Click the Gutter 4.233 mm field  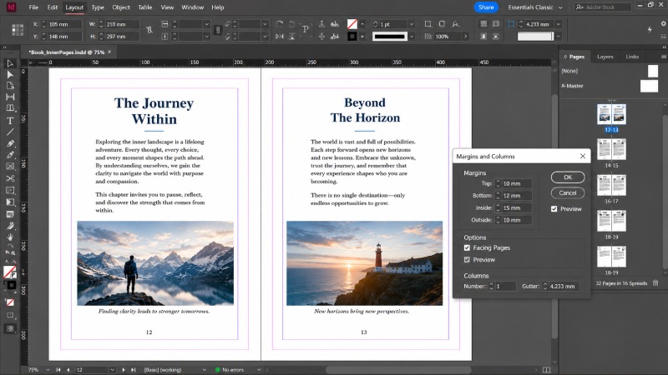[x=563, y=287]
